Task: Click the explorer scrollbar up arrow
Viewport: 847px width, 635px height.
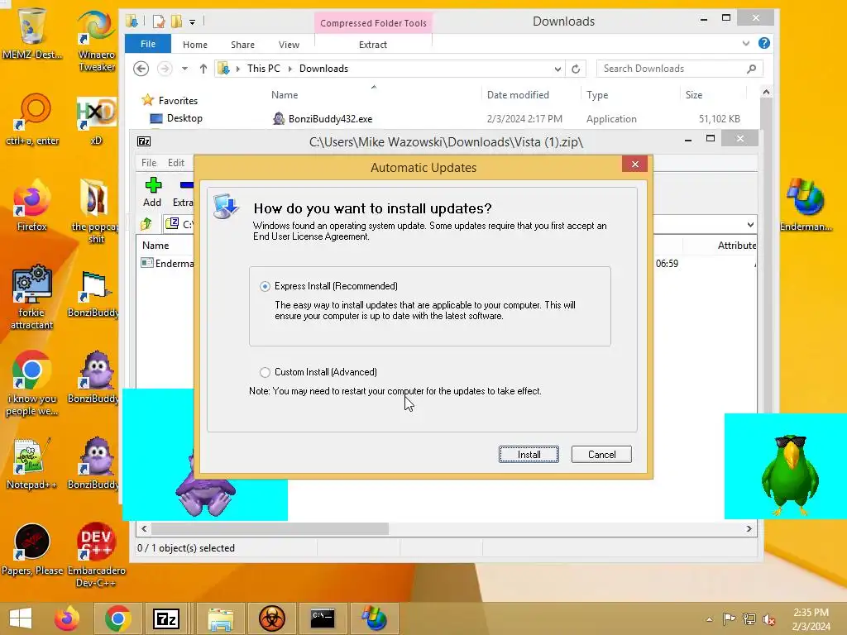Action: coord(766,93)
